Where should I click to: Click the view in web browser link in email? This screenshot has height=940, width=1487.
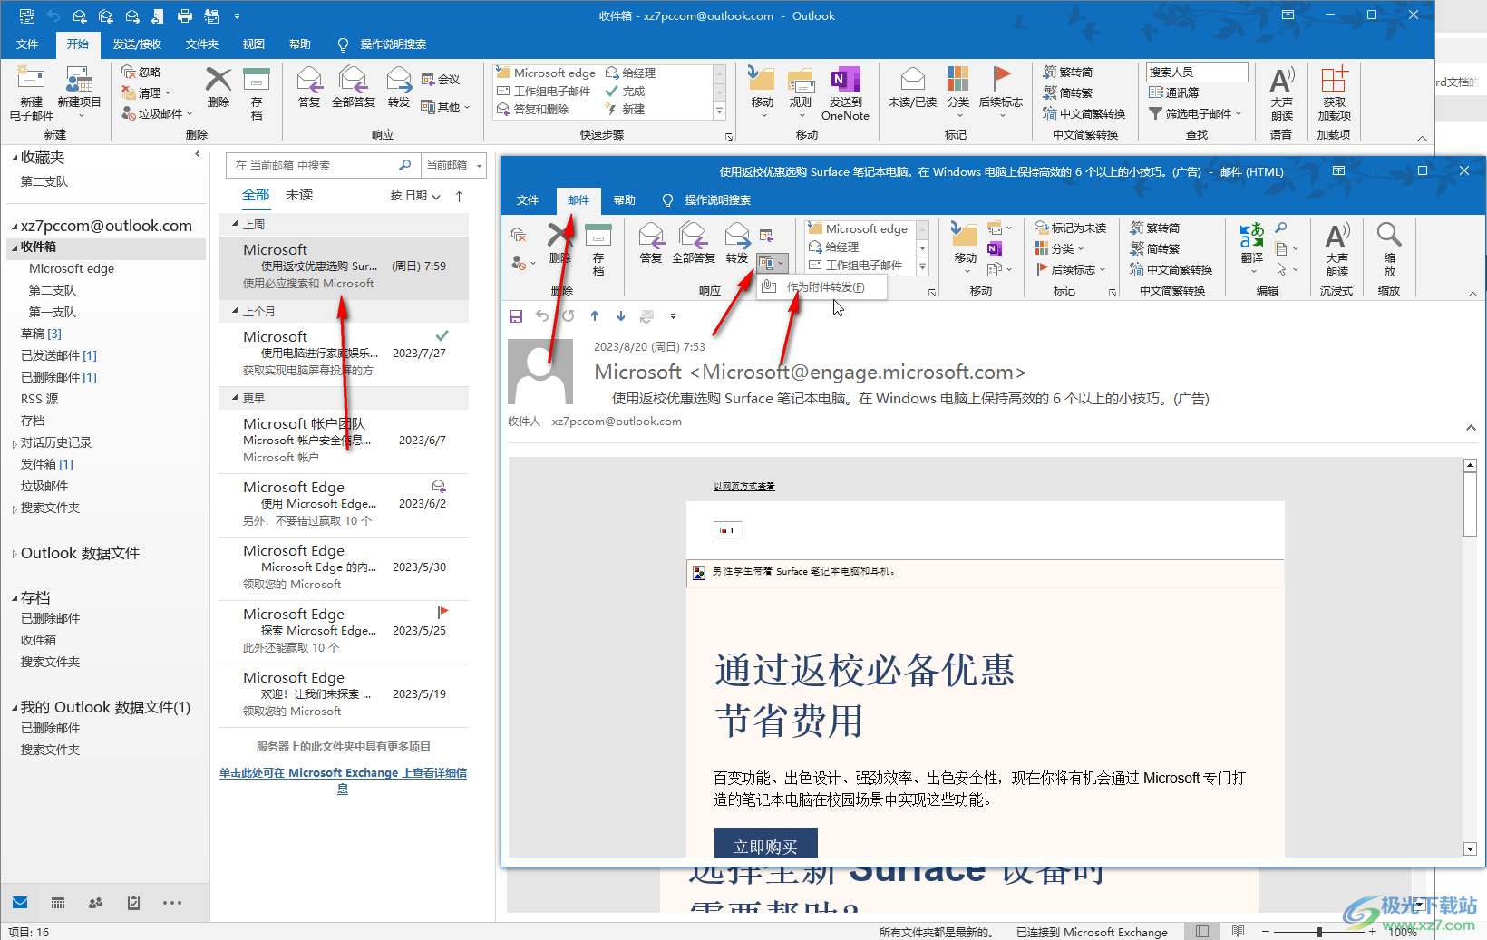tap(743, 487)
